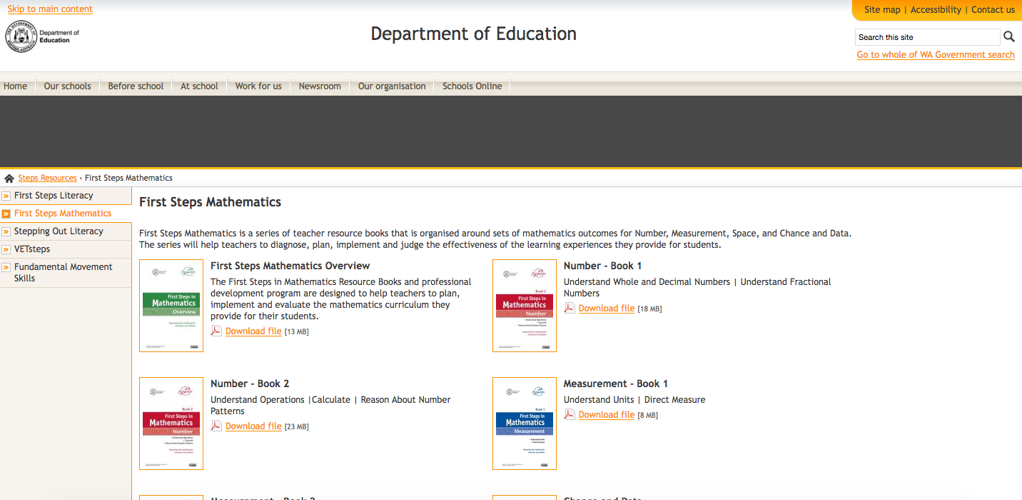Click the Mathematics Overview book cover thumbnail
Viewport: 1022px width, 500px height.
(171, 306)
